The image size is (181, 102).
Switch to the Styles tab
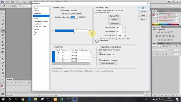(164, 27)
